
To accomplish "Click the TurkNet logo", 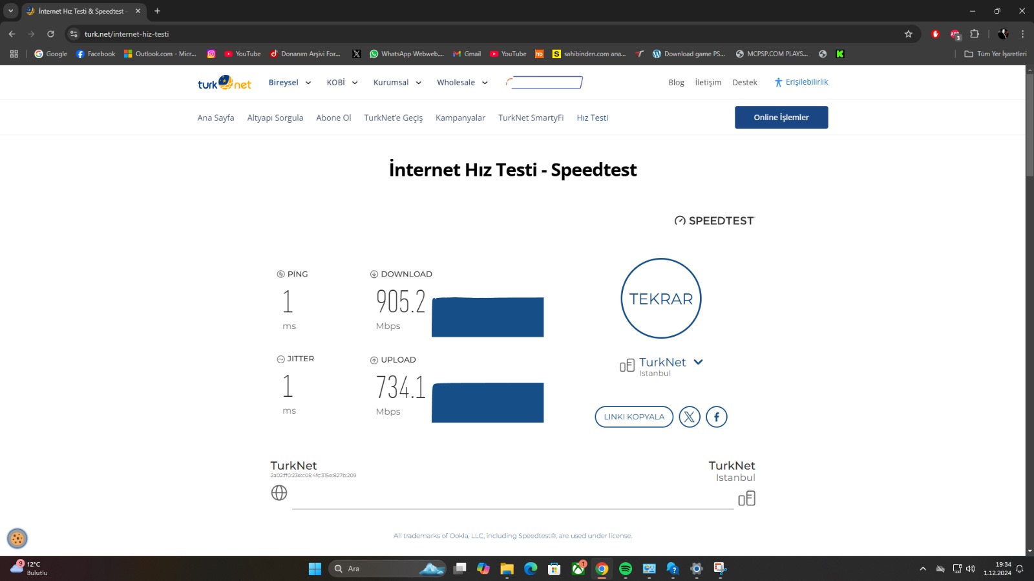I will tap(224, 83).
